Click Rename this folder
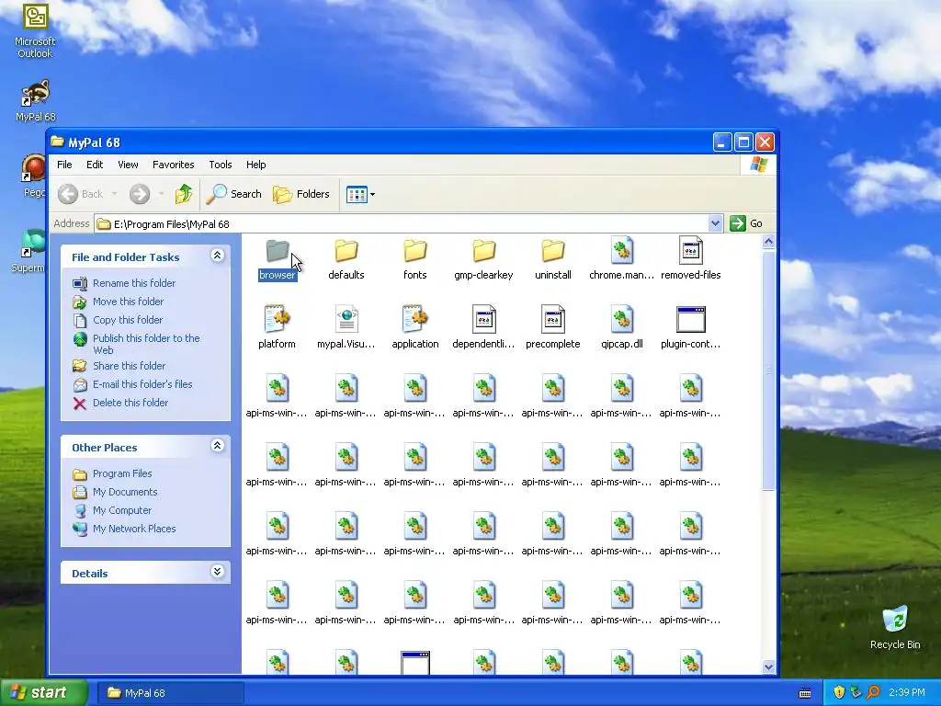941x706 pixels. point(124,283)
